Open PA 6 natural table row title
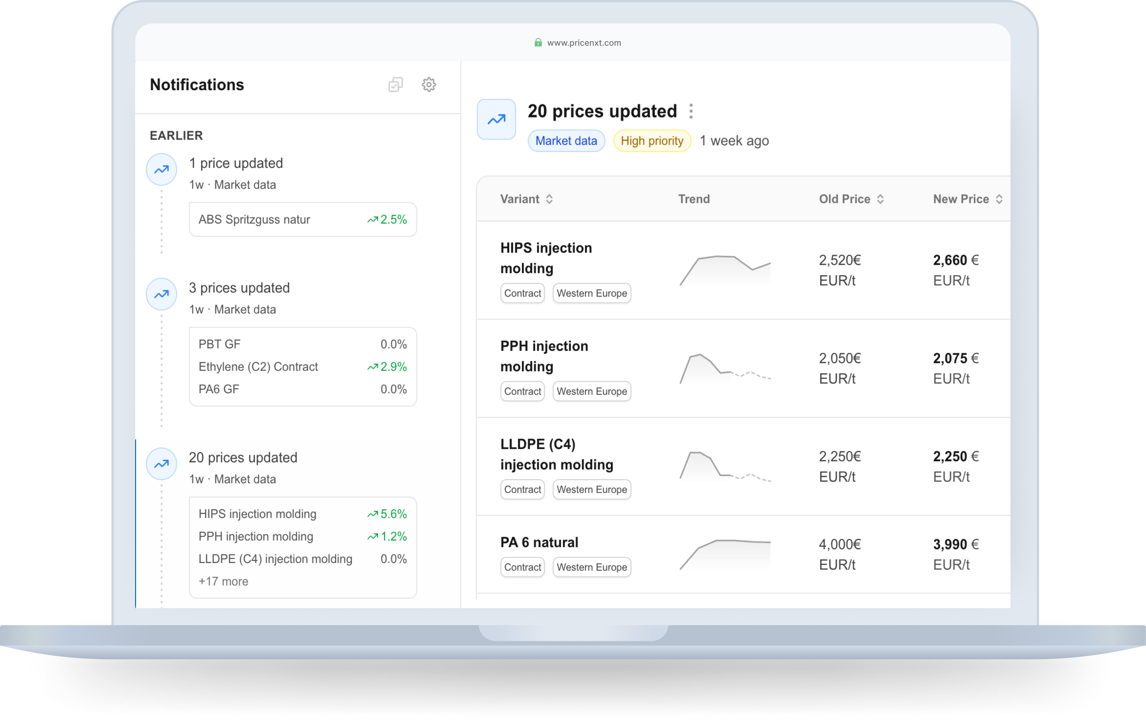This screenshot has width=1146, height=722. (x=539, y=542)
